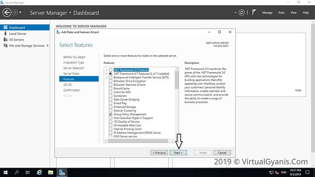Click the Windows Start button
This screenshot has width=315, height=177.
coord(5,172)
